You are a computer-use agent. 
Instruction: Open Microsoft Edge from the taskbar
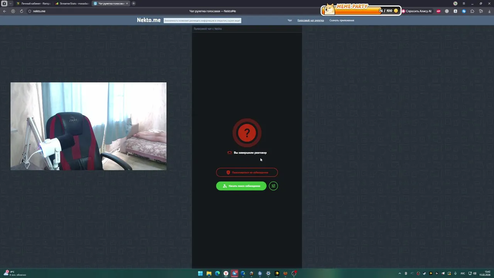(x=217, y=273)
